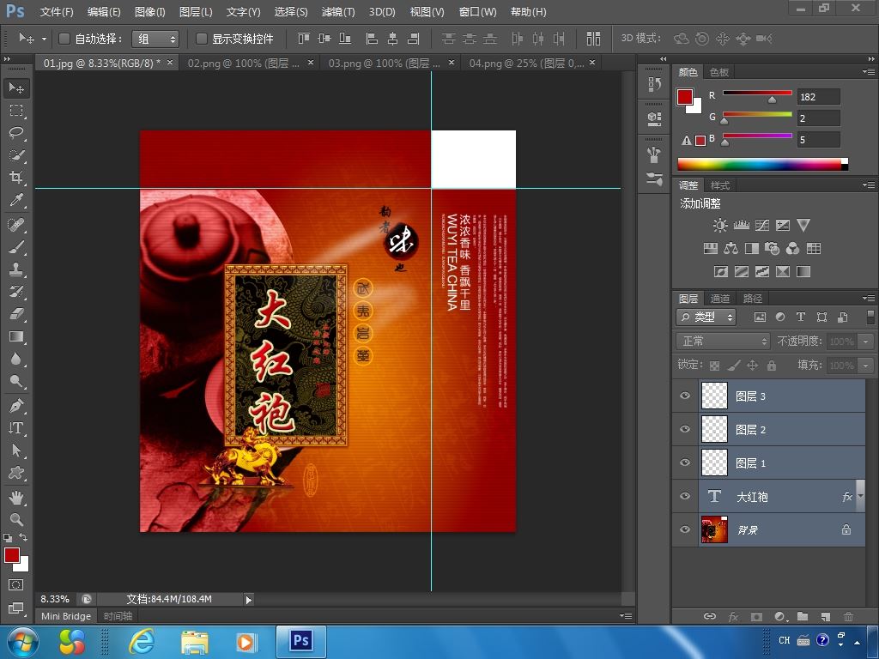Select the Dodge tool
The height and width of the screenshot is (659, 879).
tap(16, 381)
